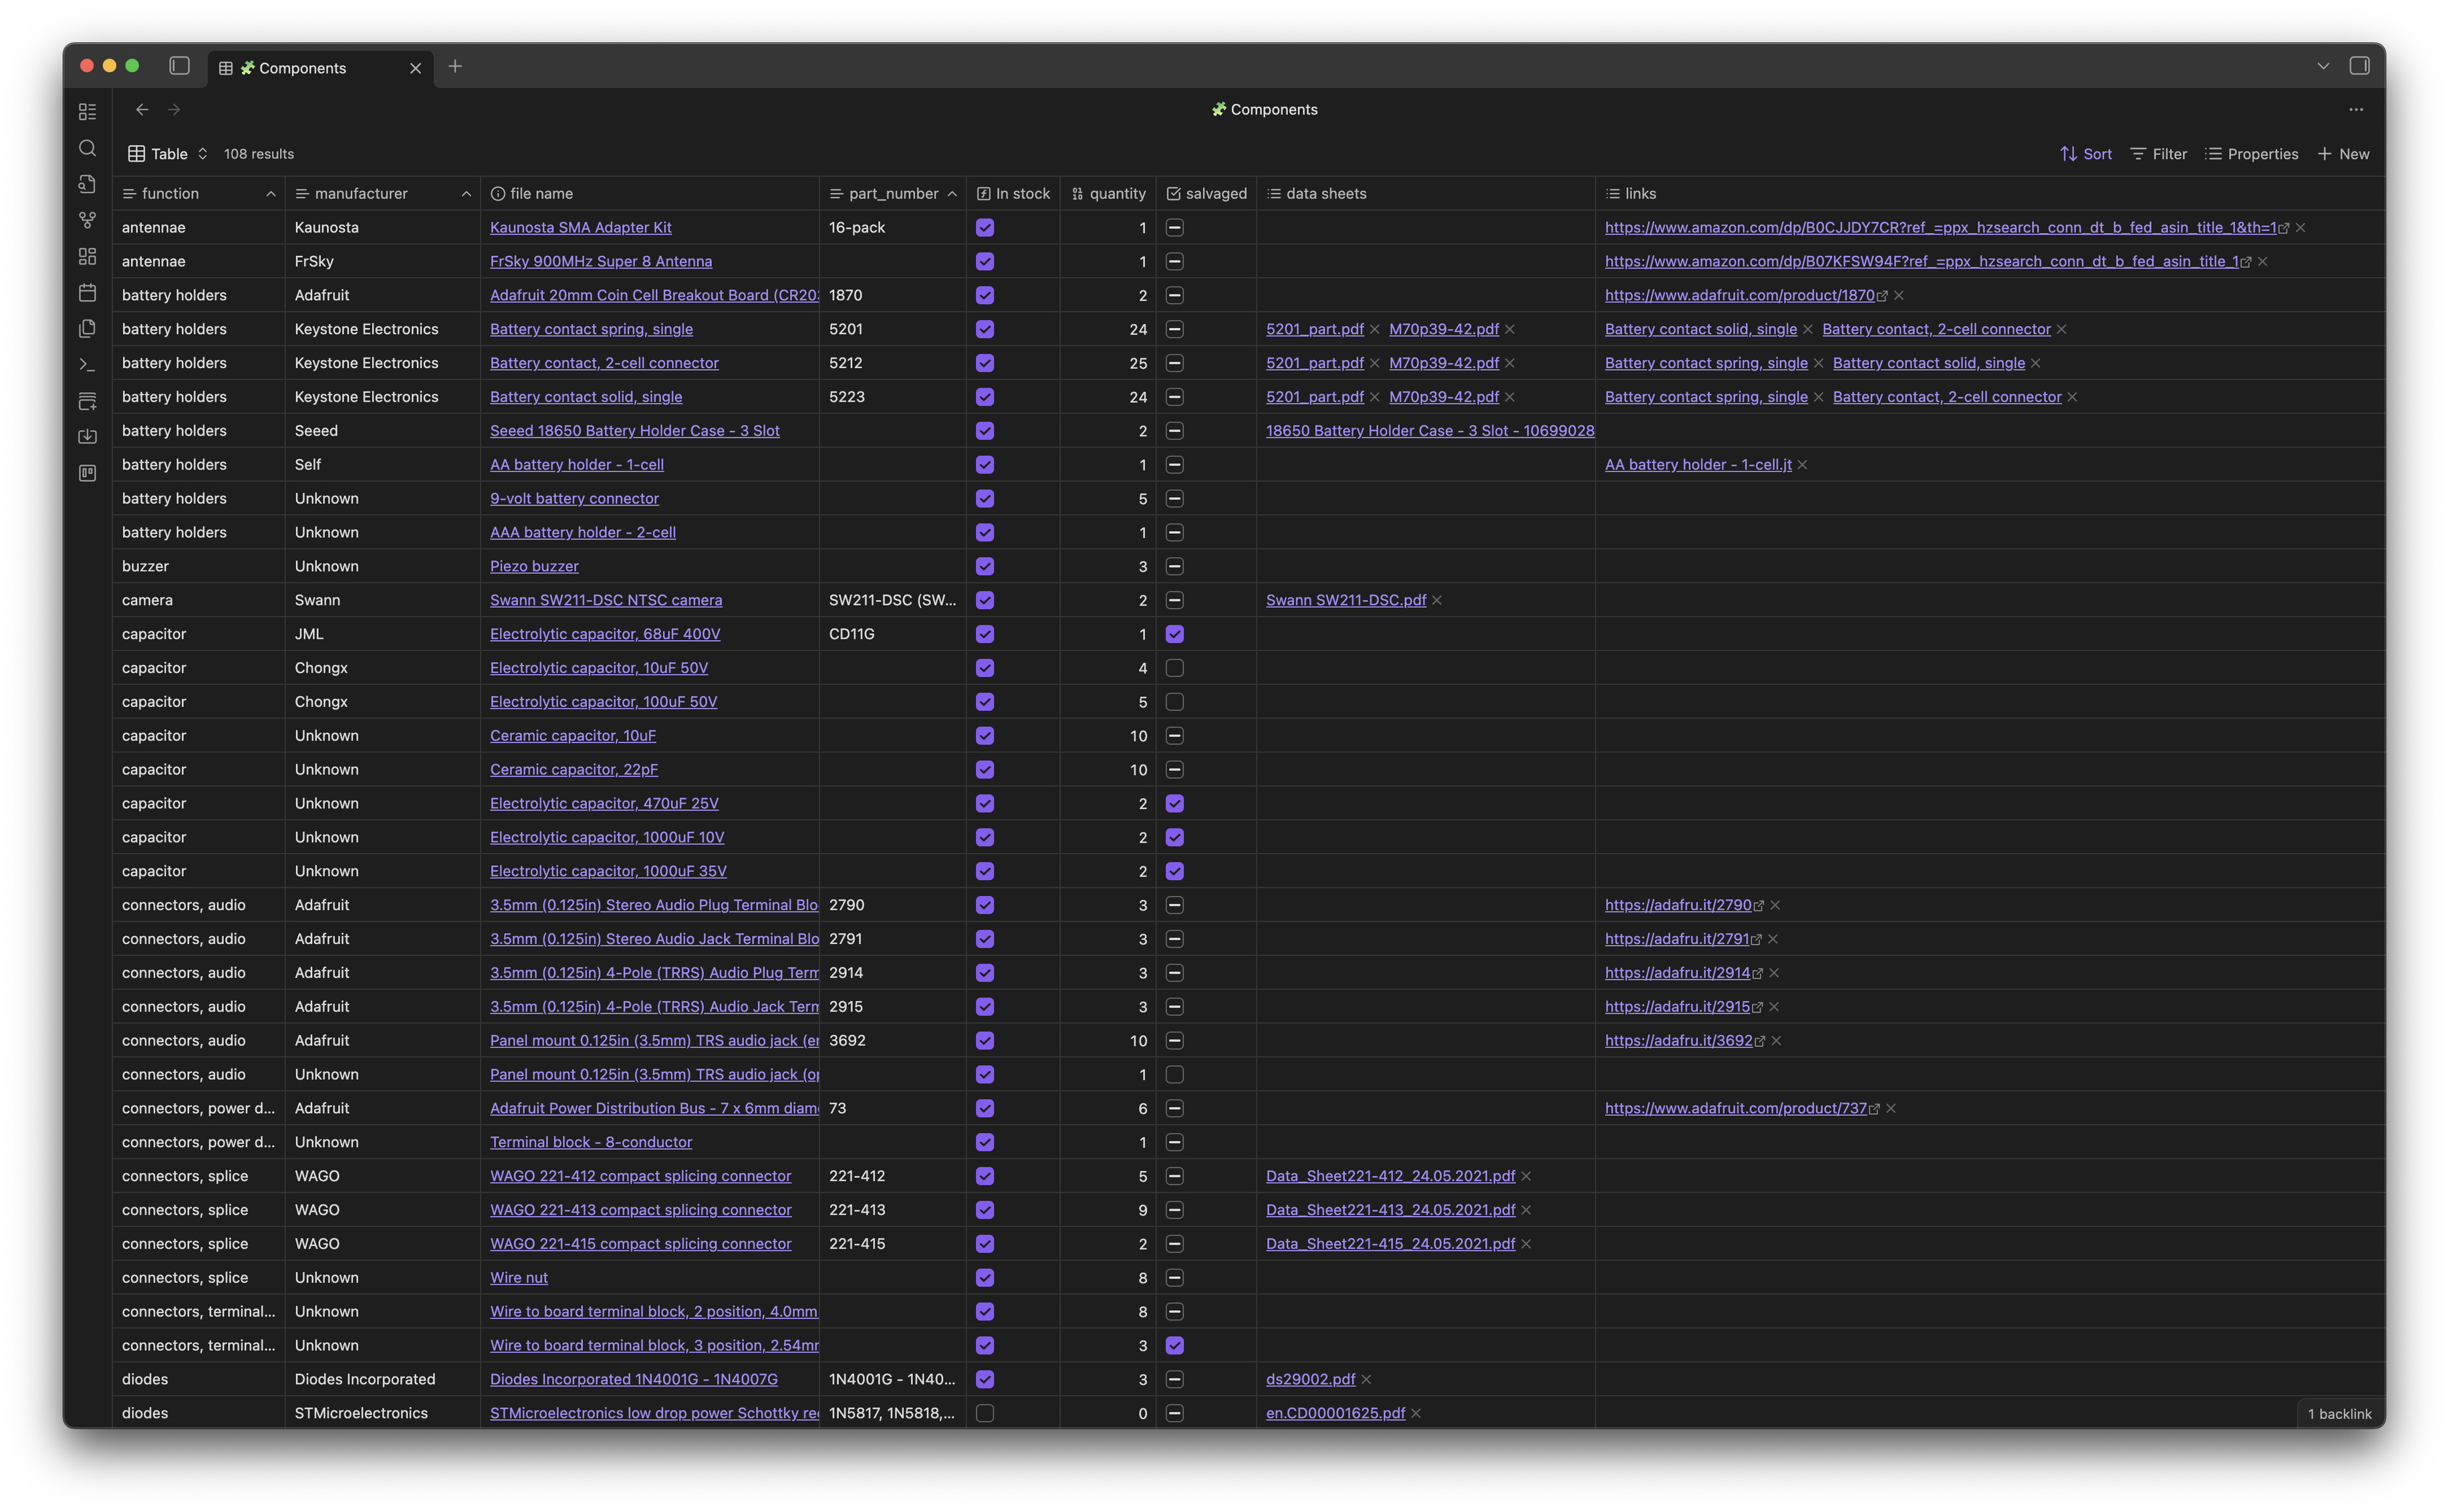Open the Filter menu
2449x1512 pixels.
pyautogui.click(x=2159, y=154)
